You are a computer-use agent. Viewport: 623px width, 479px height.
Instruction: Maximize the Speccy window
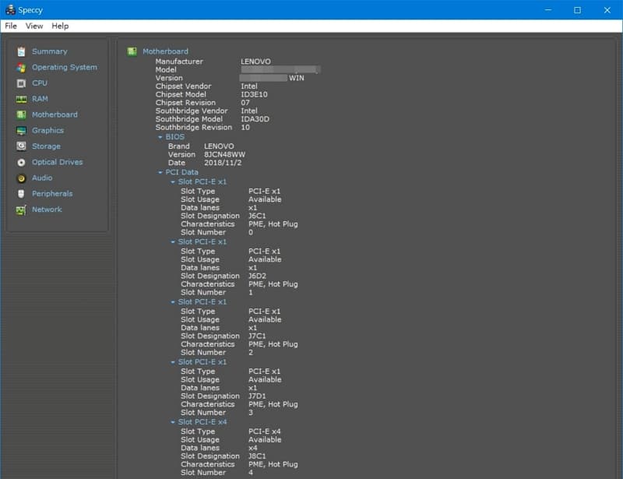577,10
